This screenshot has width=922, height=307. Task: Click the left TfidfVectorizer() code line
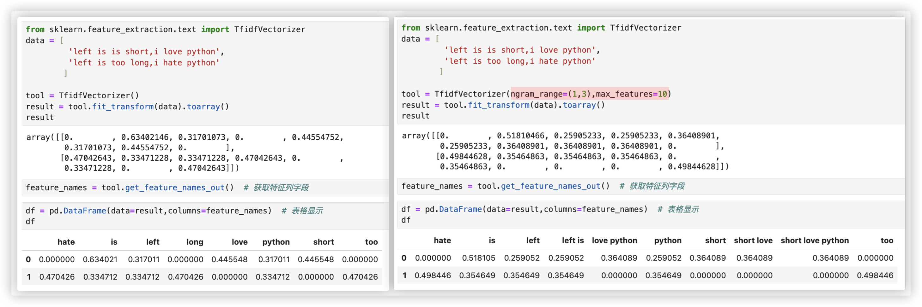pos(82,96)
